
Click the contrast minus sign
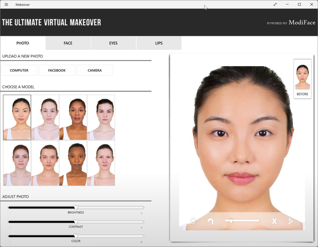click(x=10, y=228)
